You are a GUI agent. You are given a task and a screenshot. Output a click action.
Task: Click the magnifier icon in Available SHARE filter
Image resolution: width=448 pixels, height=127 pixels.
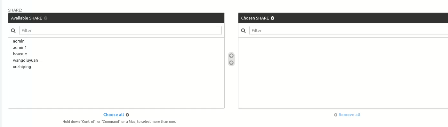coord(13,31)
